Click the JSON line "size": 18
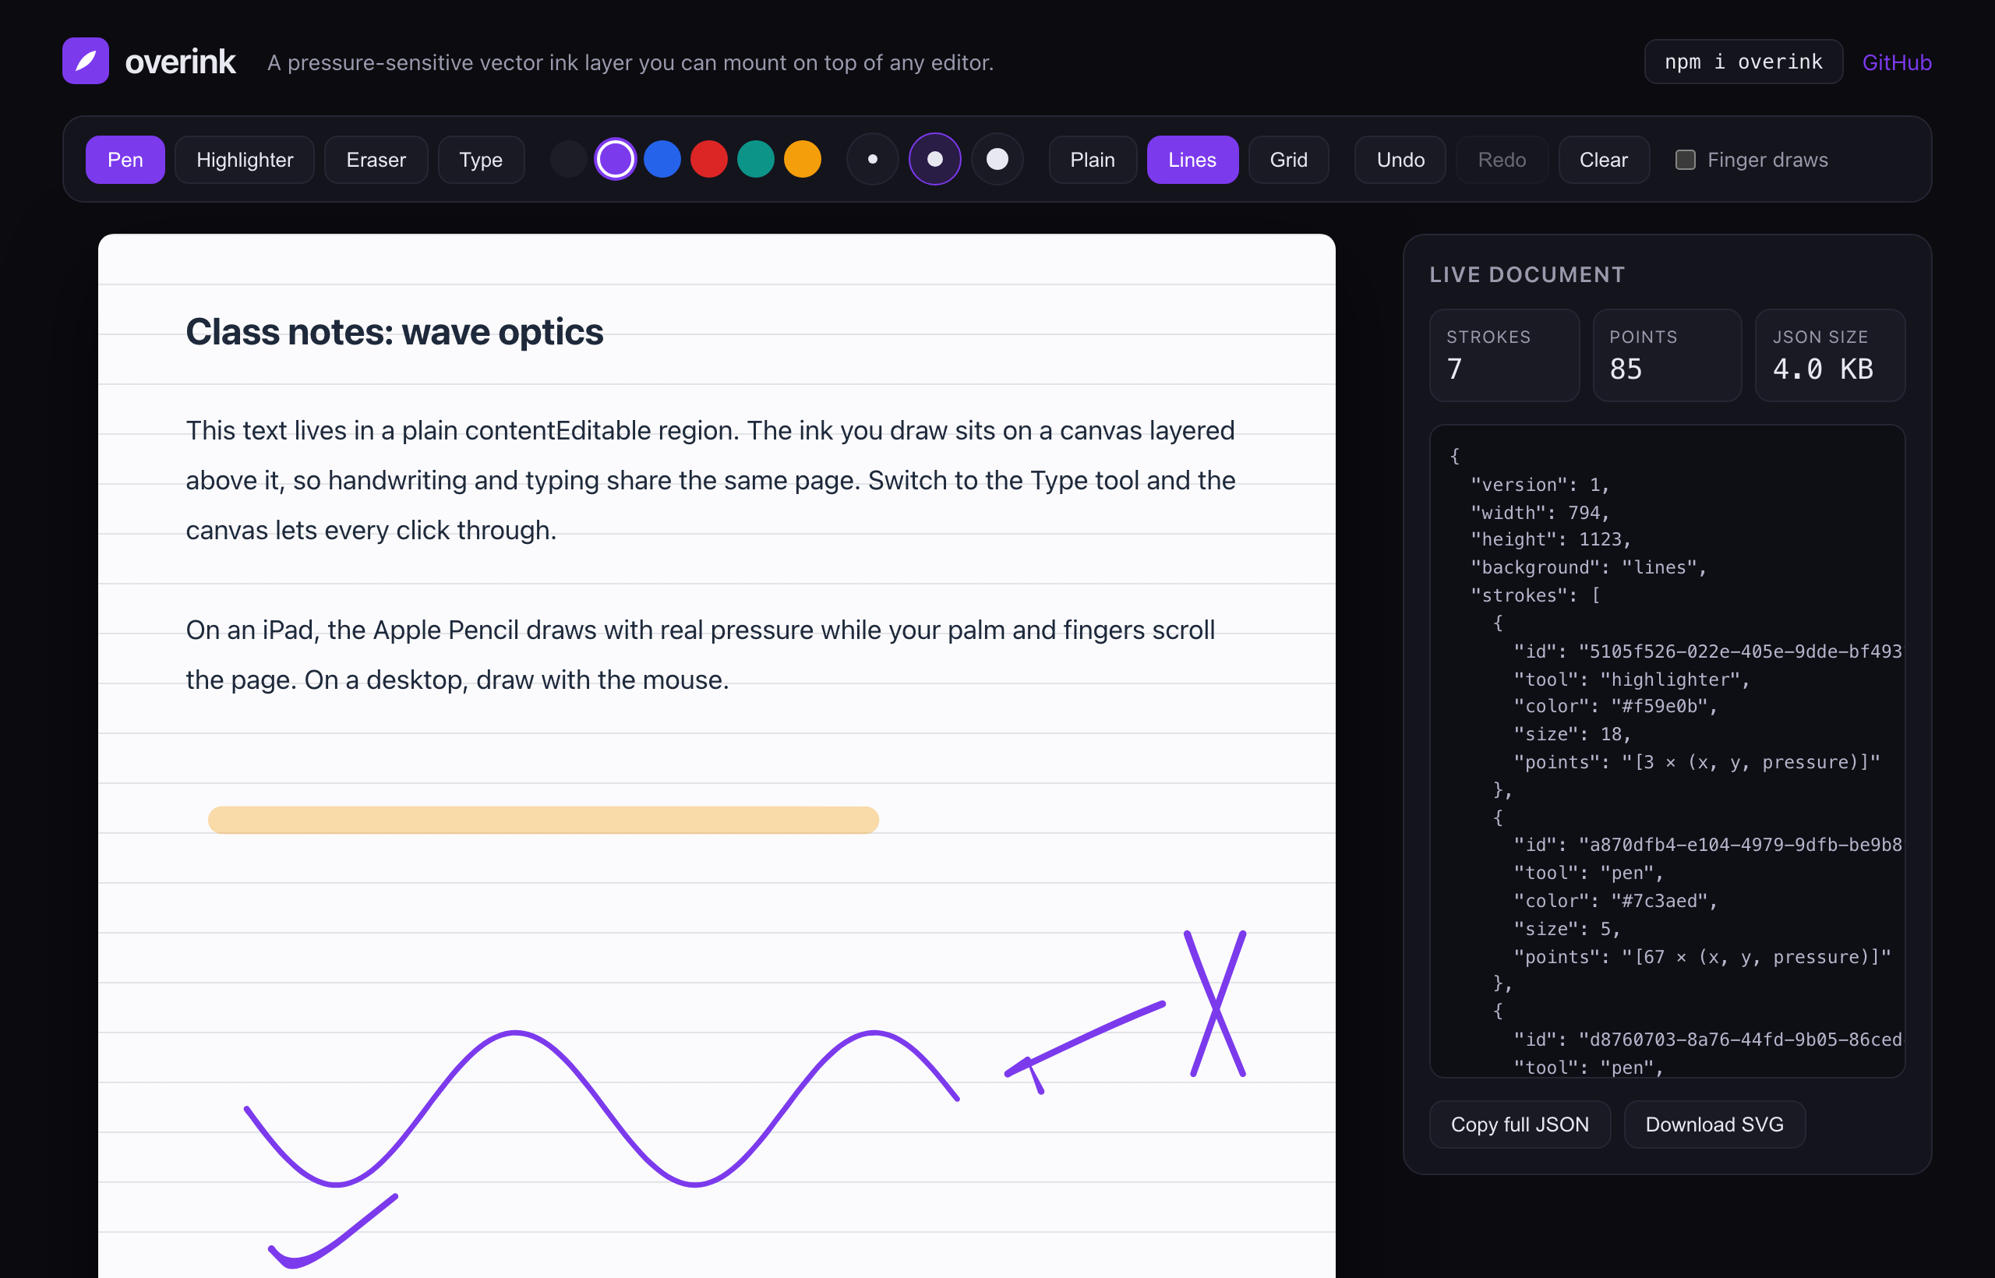Viewport: 1995px width, 1278px height. [1572, 734]
